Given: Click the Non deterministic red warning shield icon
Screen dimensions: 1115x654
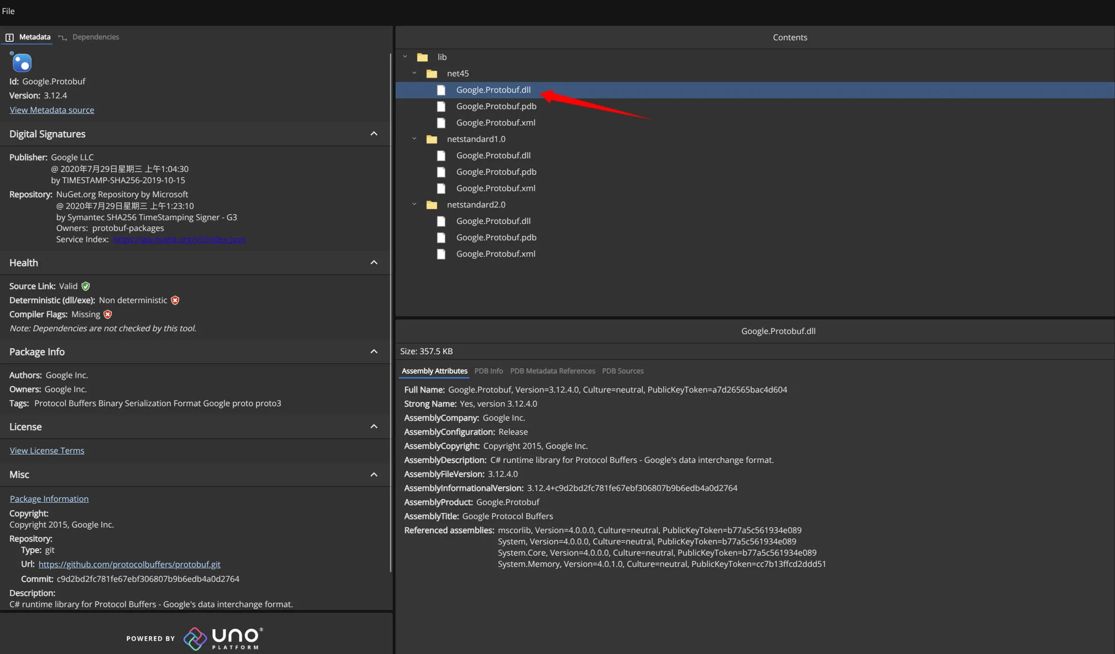Looking at the screenshot, I should click(x=175, y=300).
